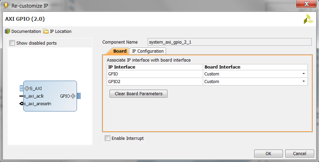Click the IP Location folder icon

pos(46,31)
